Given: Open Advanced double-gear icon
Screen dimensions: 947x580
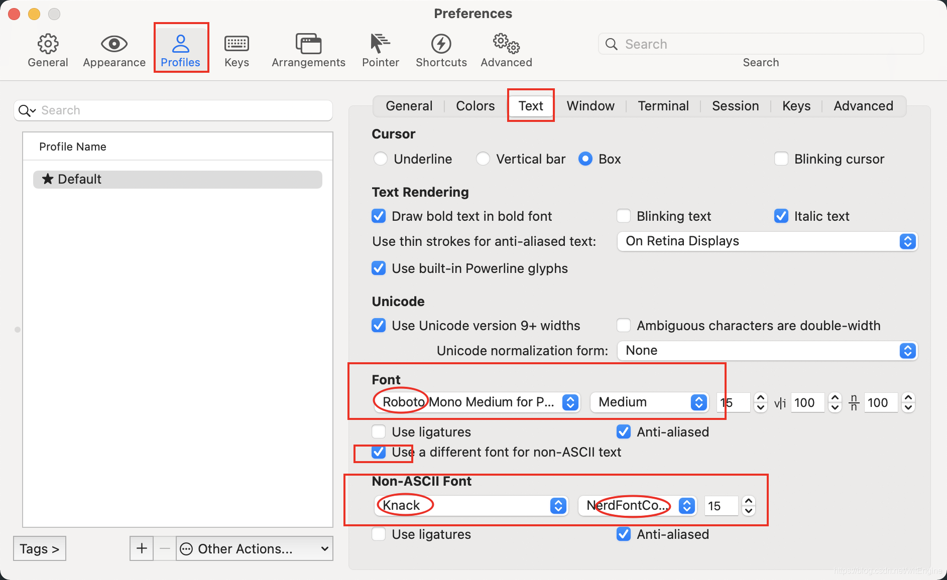Looking at the screenshot, I should point(506,44).
